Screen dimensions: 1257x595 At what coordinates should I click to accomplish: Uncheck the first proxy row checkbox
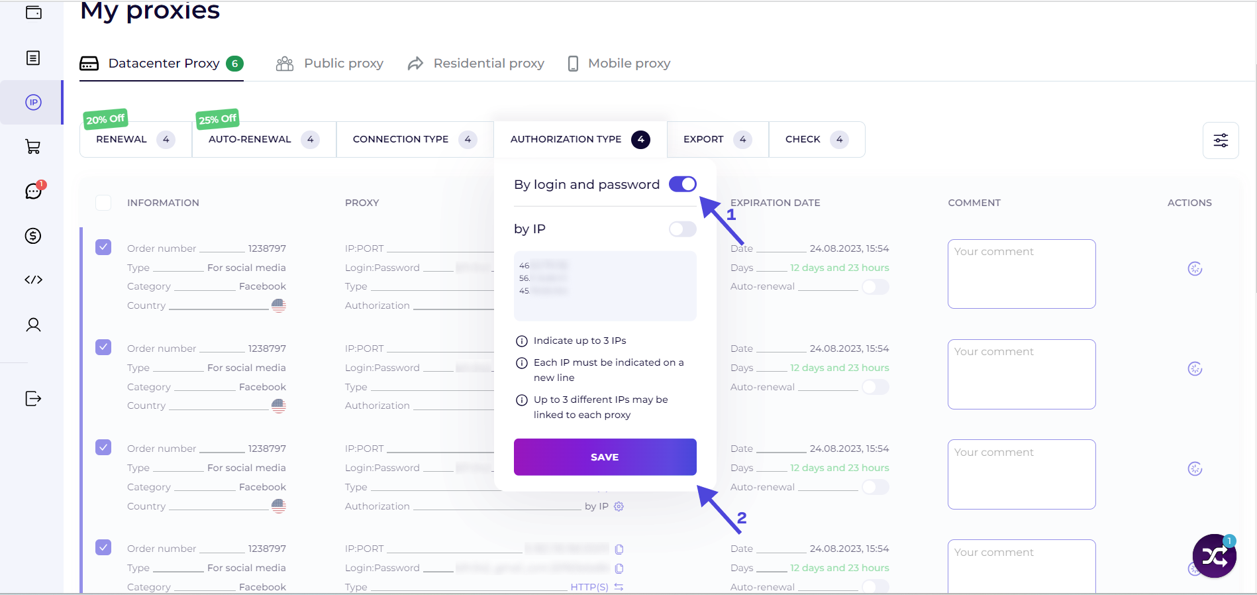(103, 247)
